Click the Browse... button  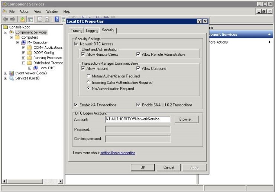[187, 119]
